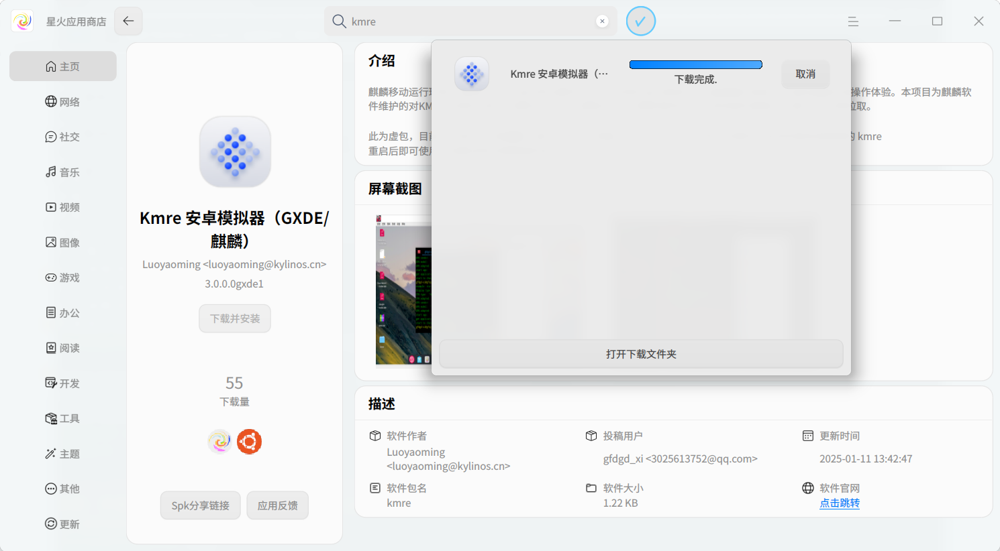The height and width of the screenshot is (551, 1000).
Task: Open the 工具 tools category
Action: 63,418
